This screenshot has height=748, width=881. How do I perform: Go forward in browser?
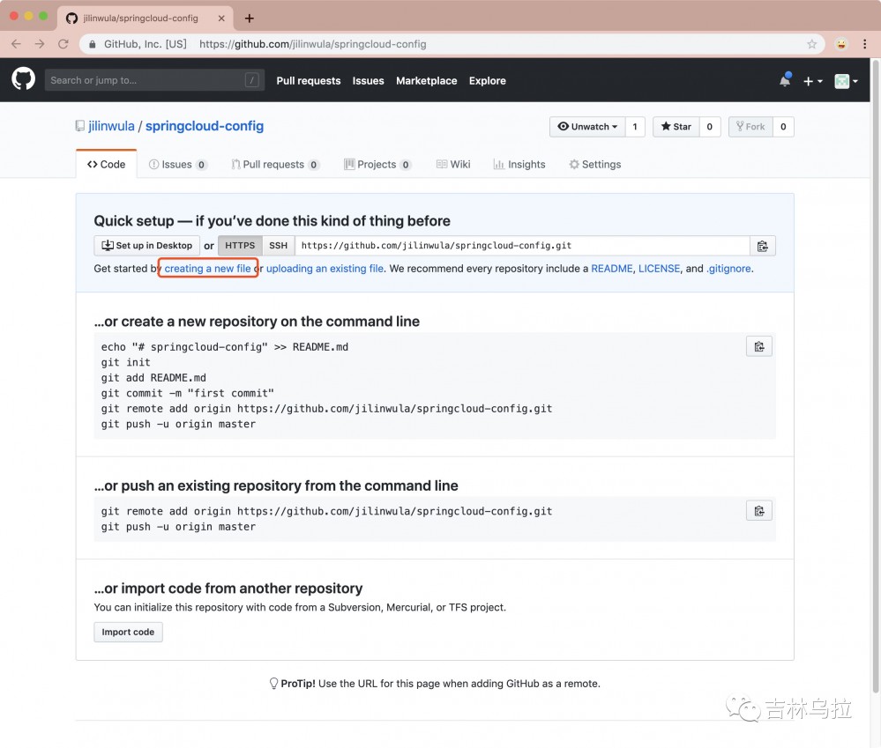point(40,44)
